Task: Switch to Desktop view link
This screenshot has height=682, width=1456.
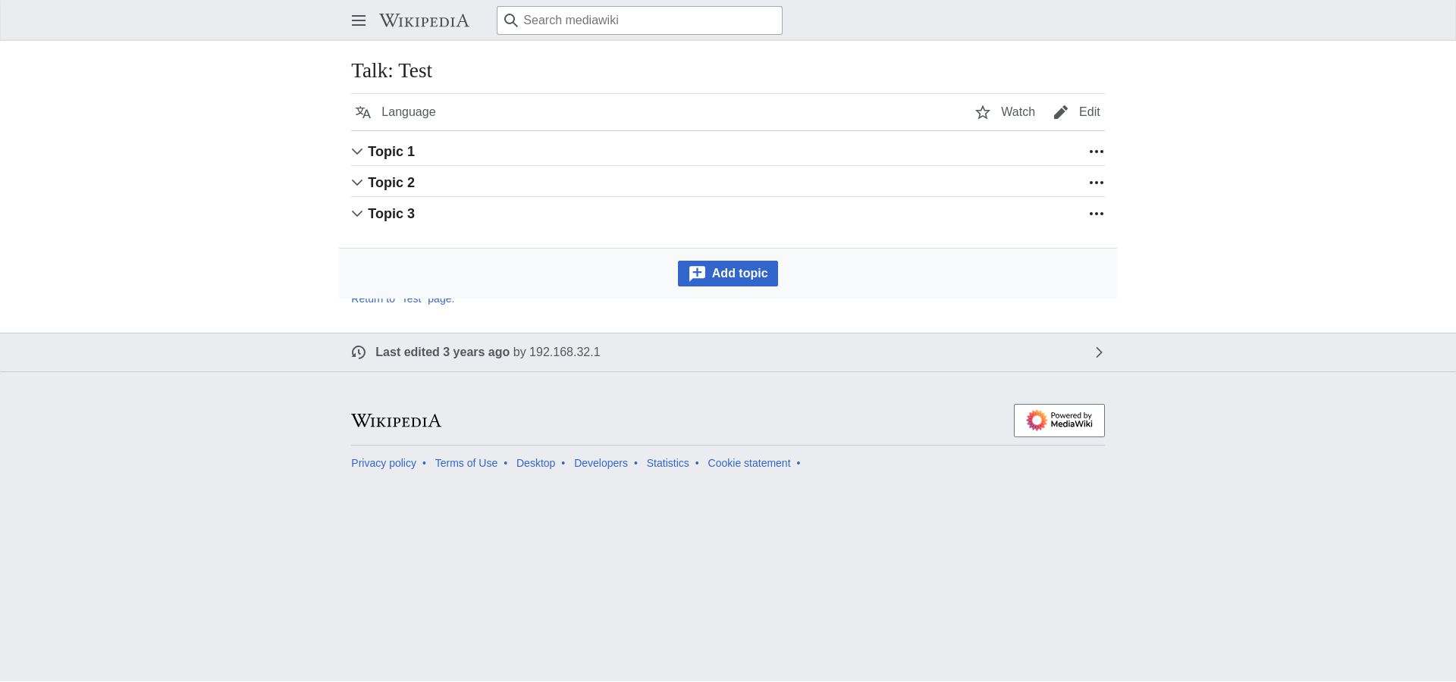Action: point(535,463)
